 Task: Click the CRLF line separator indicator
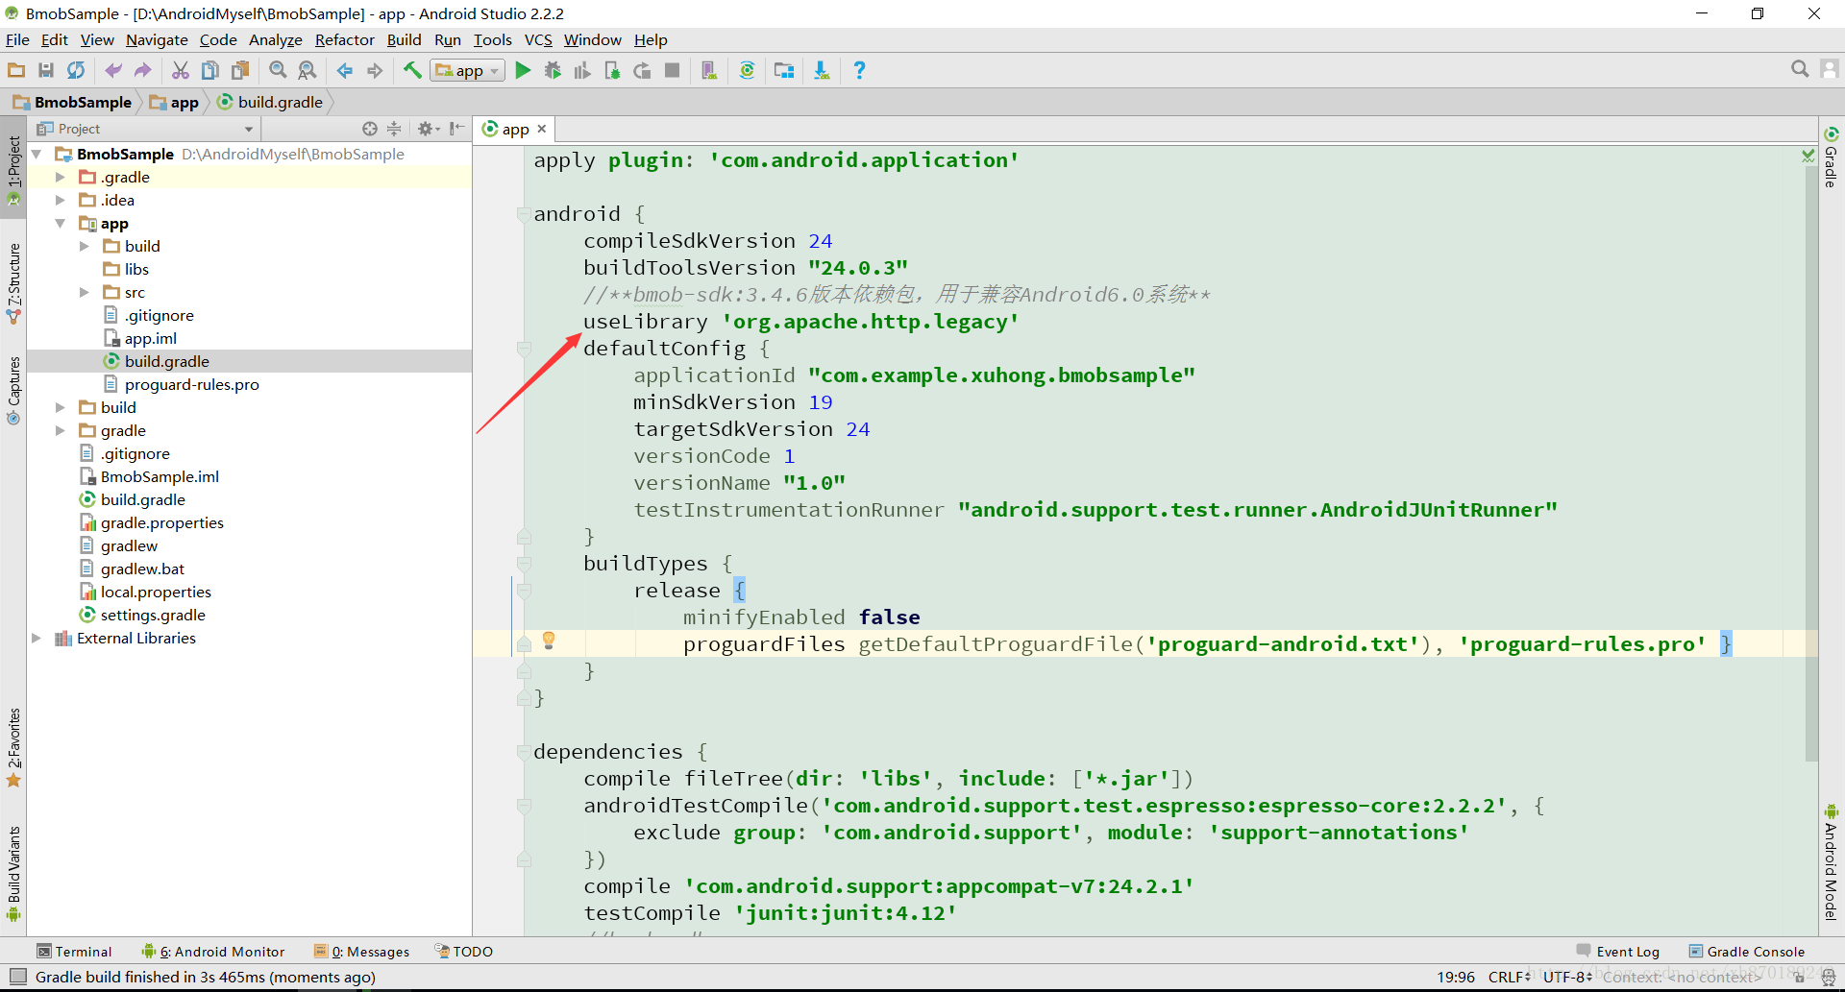(1509, 977)
